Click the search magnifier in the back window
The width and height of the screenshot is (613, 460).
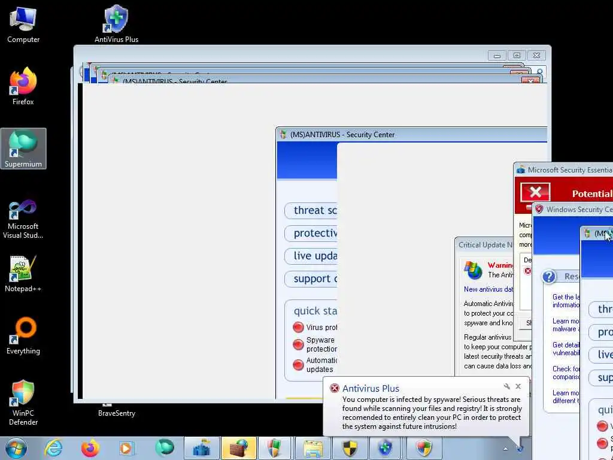pos(539,72)
